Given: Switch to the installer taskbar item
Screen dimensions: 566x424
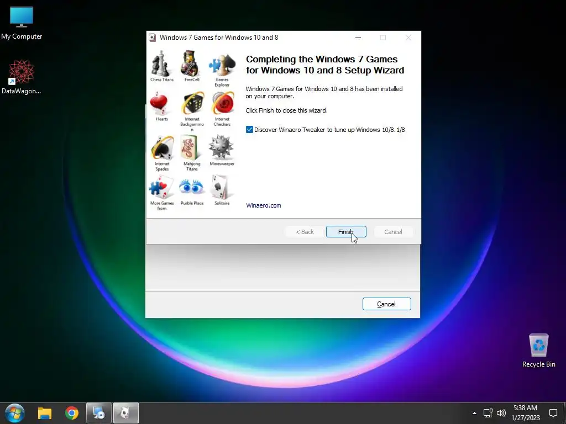Looking at the screenshot, I should click(98, 413).
